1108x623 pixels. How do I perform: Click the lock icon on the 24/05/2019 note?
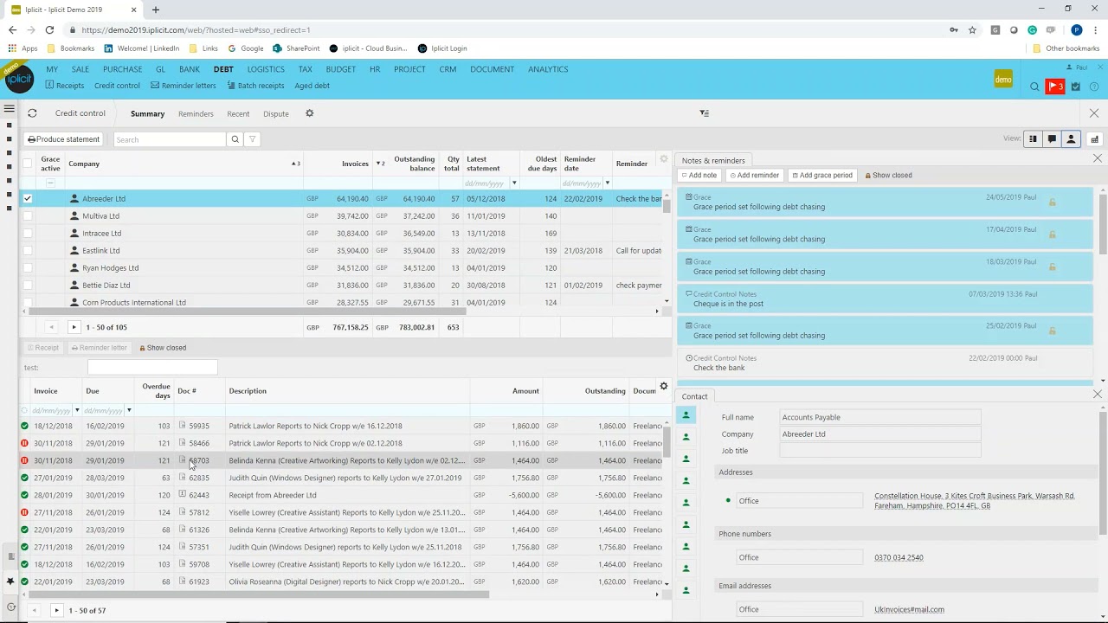click(x=1052, y=202)
